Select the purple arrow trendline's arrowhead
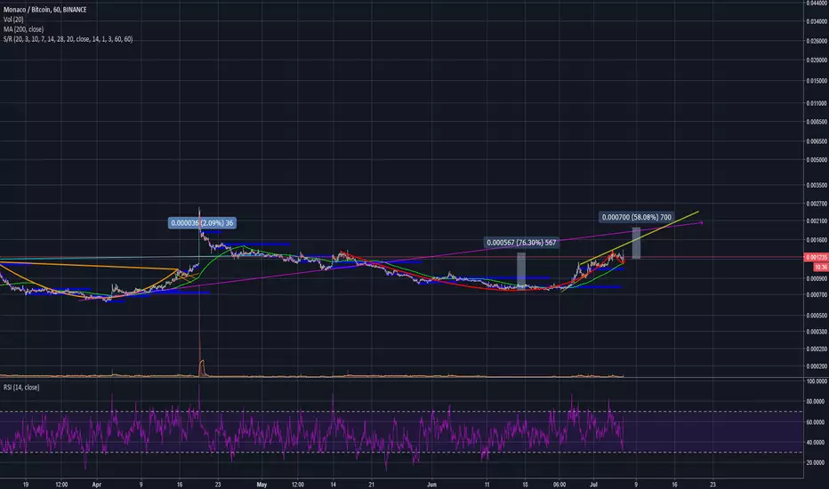 point(701,222)
